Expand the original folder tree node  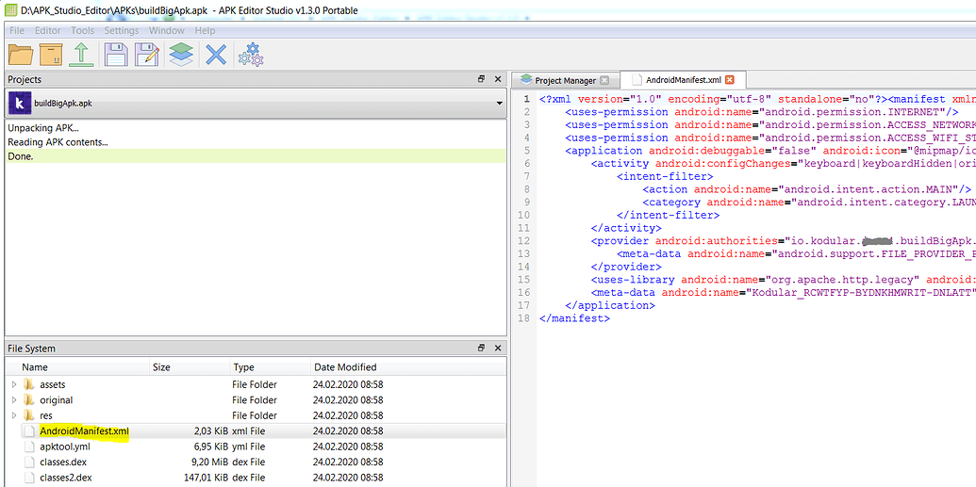[x=14, y=400]
